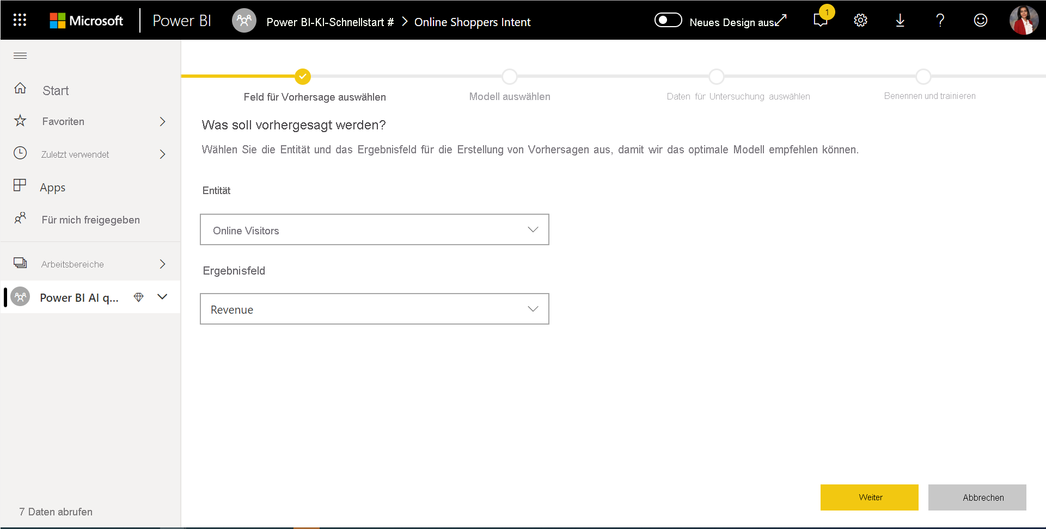Collapse the navigation pane hamburger icon
The height and width of the screenshot is (529, 1046).
coord(20,55)
